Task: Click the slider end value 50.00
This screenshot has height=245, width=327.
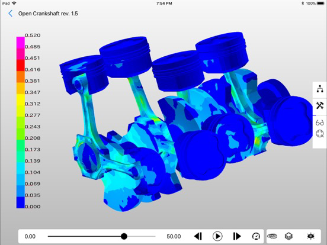Action: (x=174, y=237)
